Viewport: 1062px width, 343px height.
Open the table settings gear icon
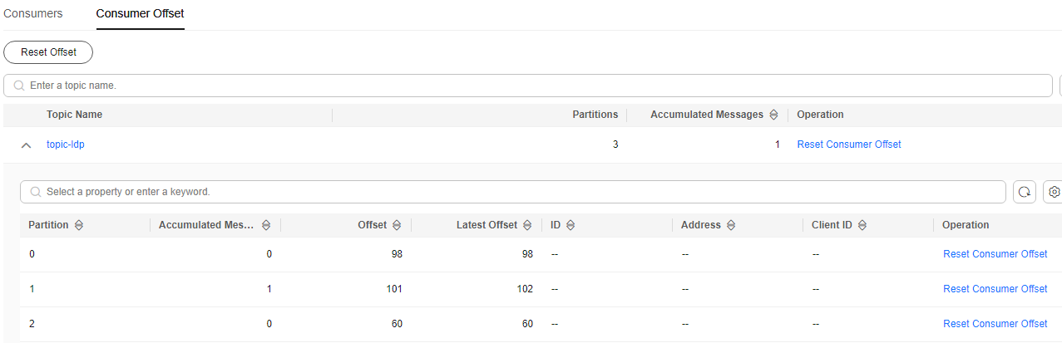(1054, 192)
